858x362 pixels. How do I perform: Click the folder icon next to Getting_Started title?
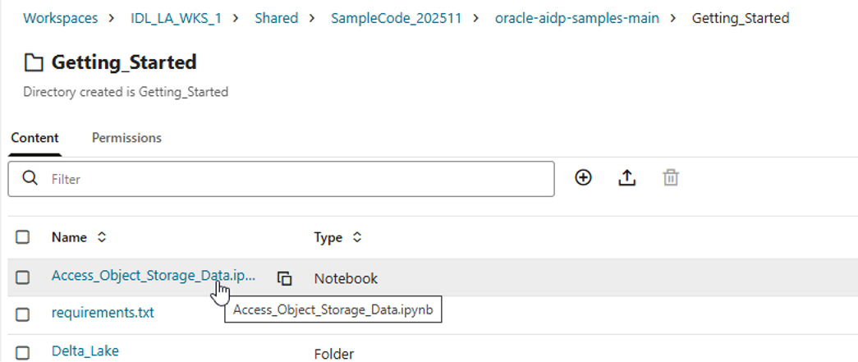point(34,62)
